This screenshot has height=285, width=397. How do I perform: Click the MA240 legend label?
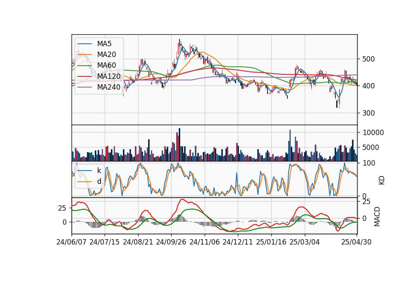pos(109,87)
